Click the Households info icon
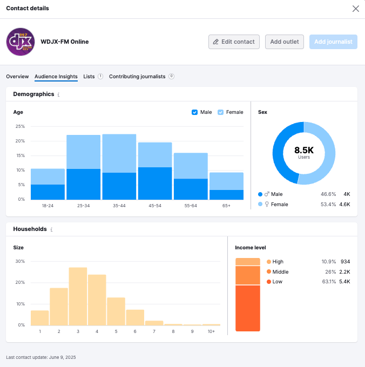 coord(52,229)
